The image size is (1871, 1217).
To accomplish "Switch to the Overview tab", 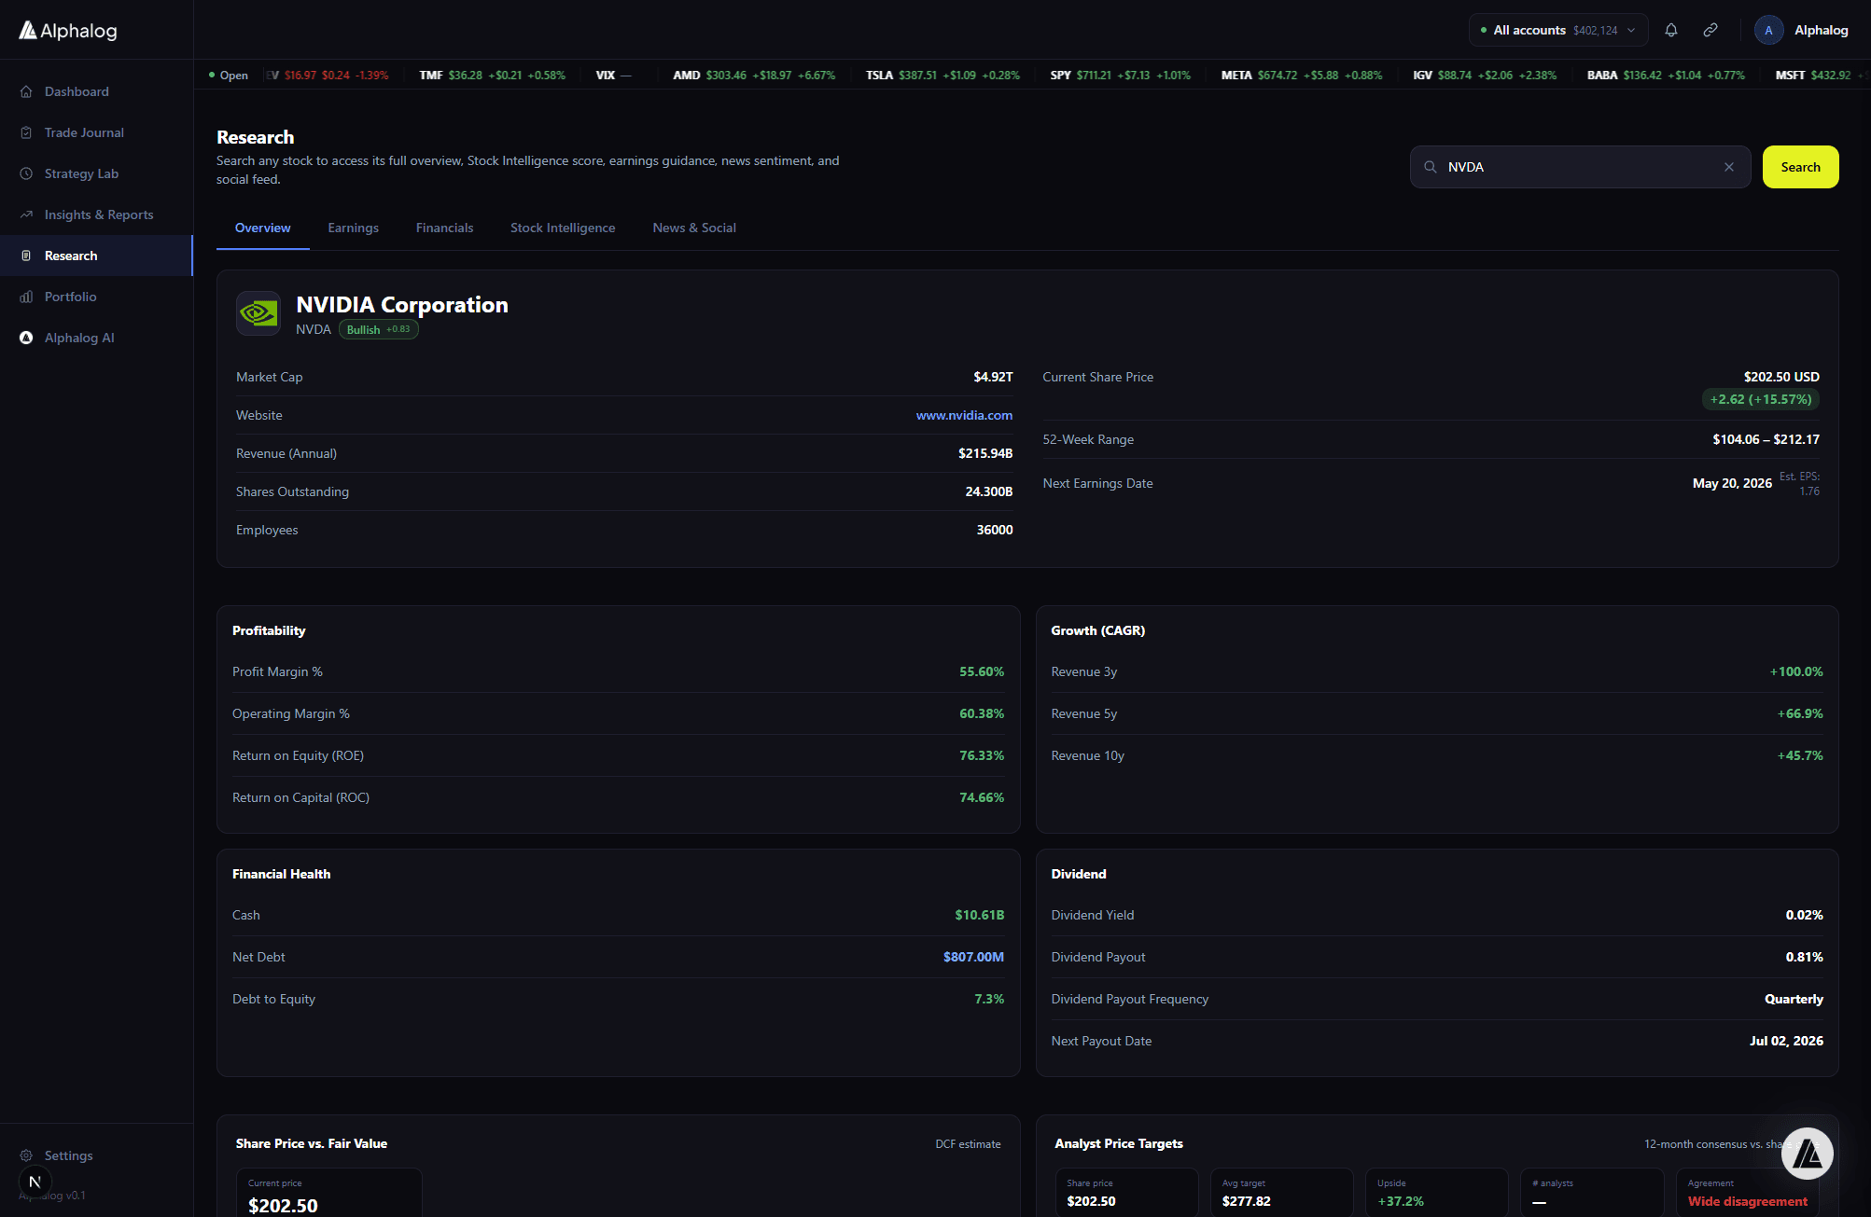I will click(x=262, y=228).
